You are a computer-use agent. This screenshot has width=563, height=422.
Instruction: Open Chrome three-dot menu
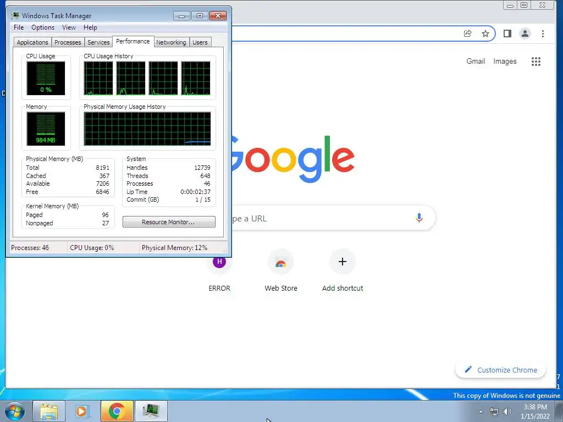[543, 34]
